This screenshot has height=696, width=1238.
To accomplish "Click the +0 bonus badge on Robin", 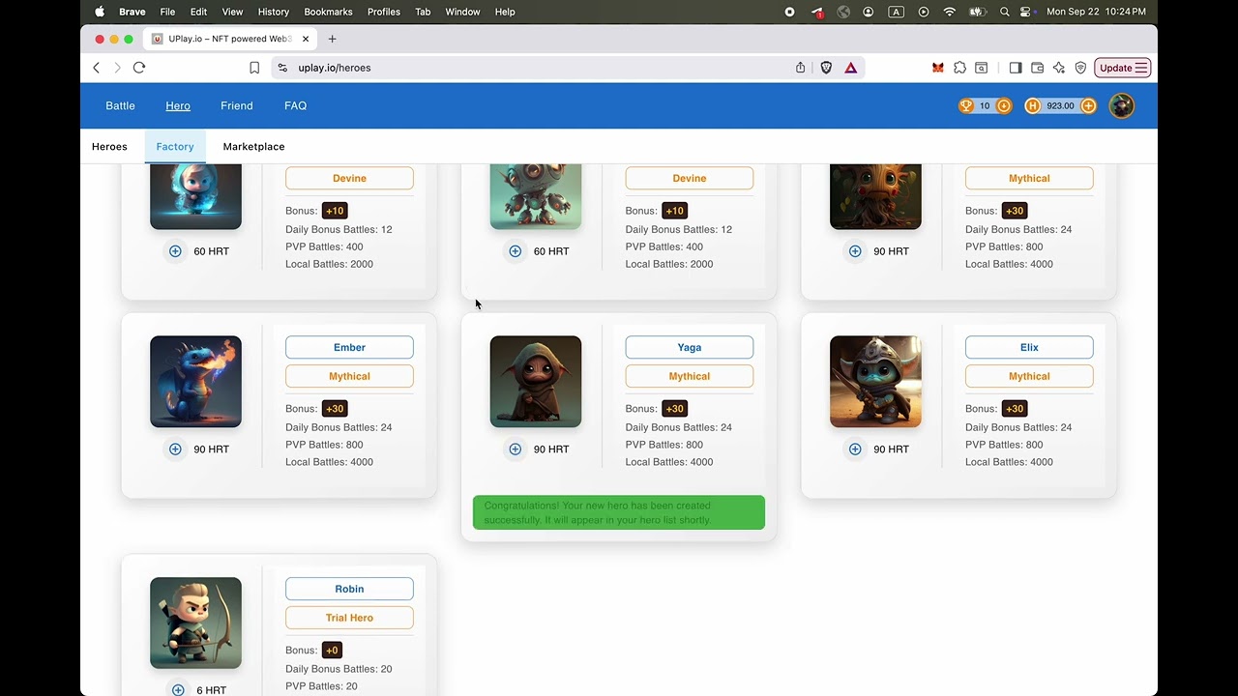I will [x=332, y=651].
